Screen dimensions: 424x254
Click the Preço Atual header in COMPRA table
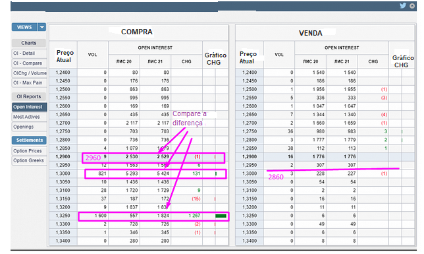tap(65, 56)
